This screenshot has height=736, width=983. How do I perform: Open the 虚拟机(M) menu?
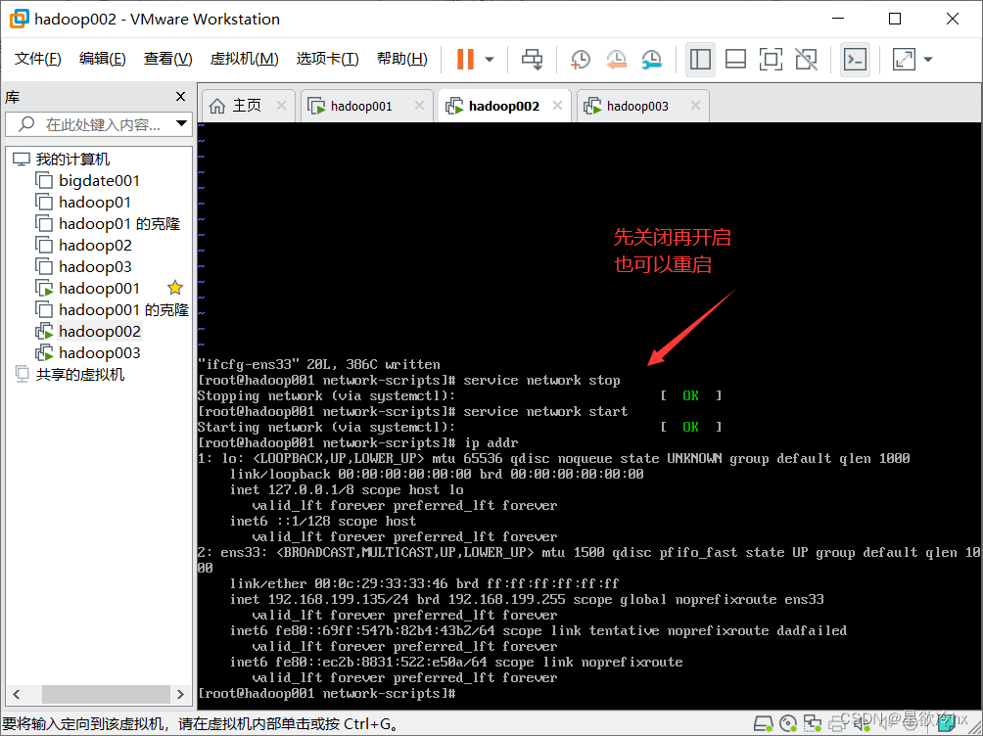(244, 59)
